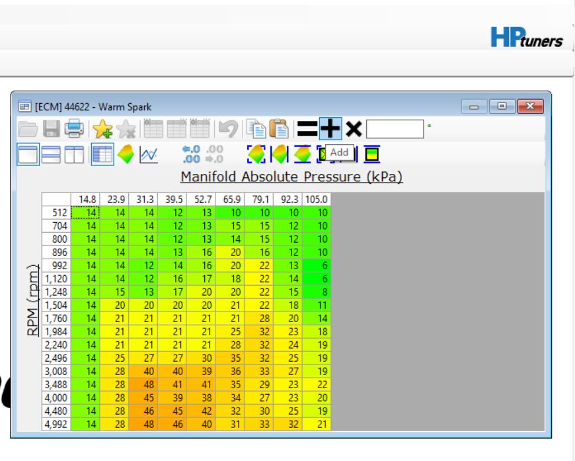Click the 105.0 kPa column header
The height and width of the screenshot is (461, 575).
point(317,199)
